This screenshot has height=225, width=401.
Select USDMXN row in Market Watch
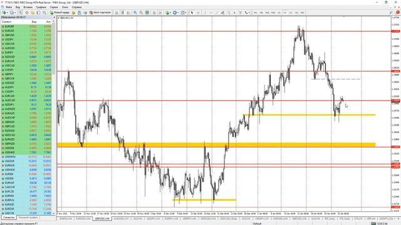(x=26, y=157)
